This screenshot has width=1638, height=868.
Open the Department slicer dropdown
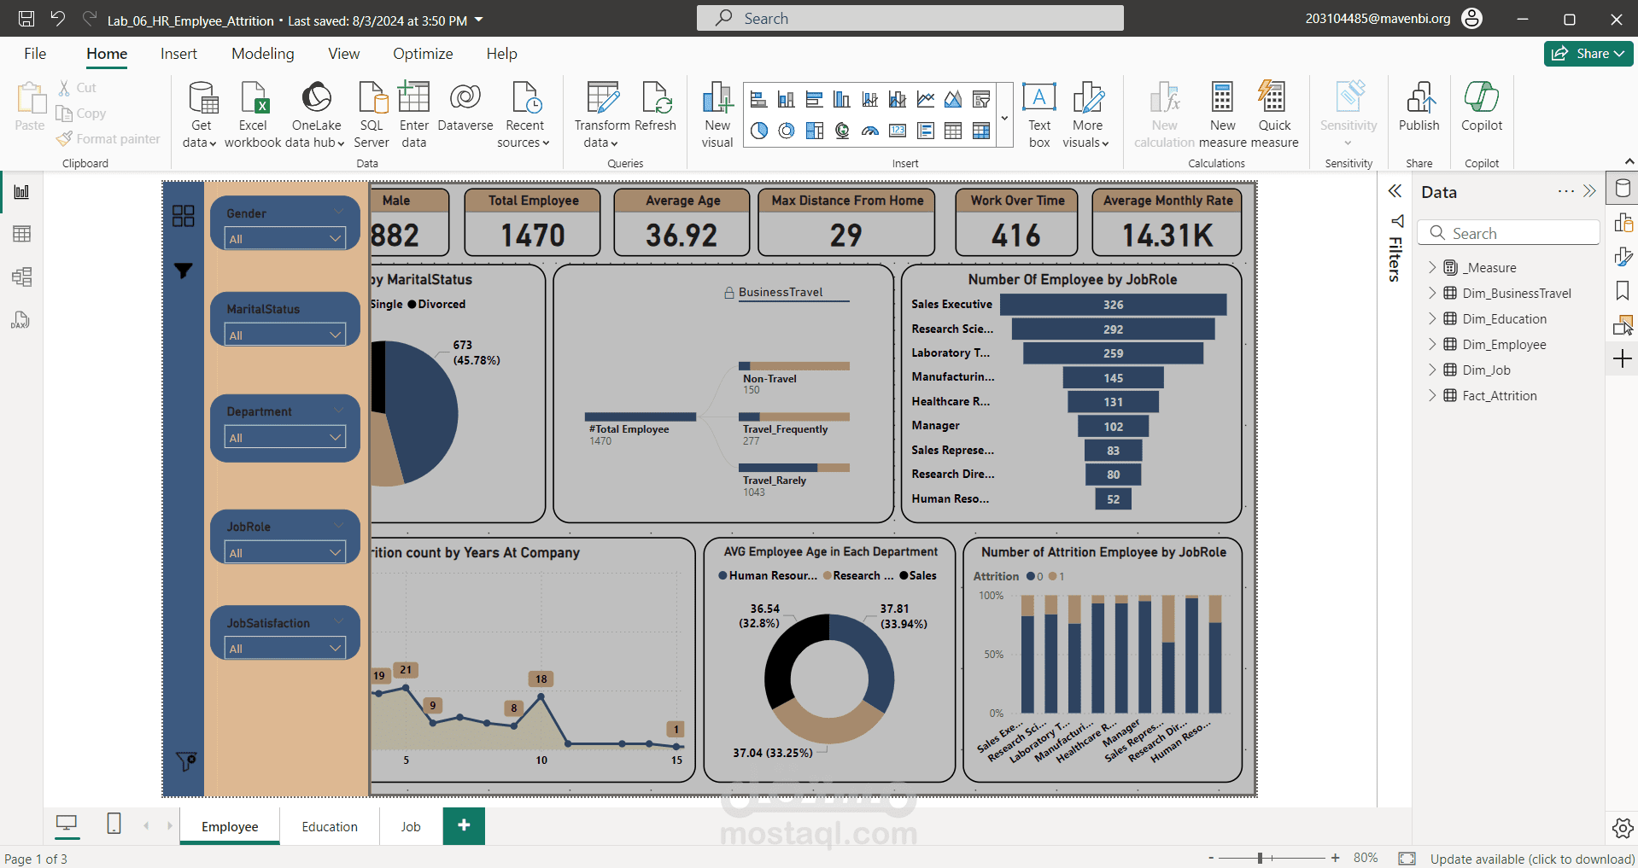pos(285,437)
